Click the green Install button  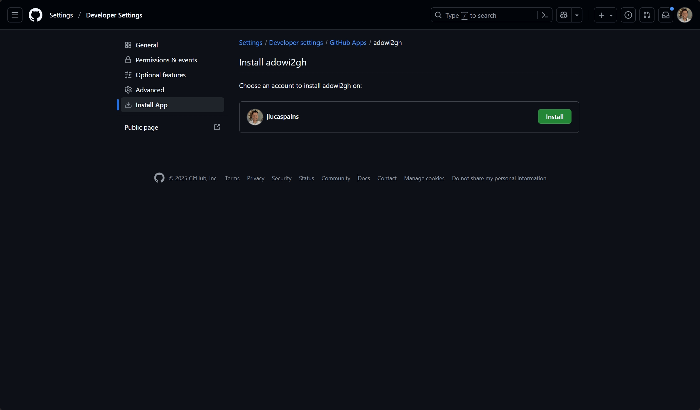[554, 117]
